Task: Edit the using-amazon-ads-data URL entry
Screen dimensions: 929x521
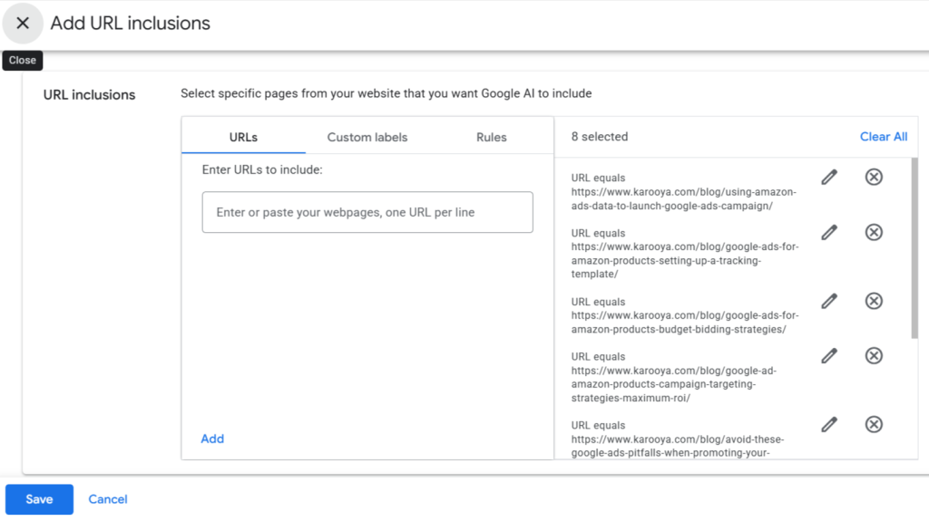Action: click(829, 177)
